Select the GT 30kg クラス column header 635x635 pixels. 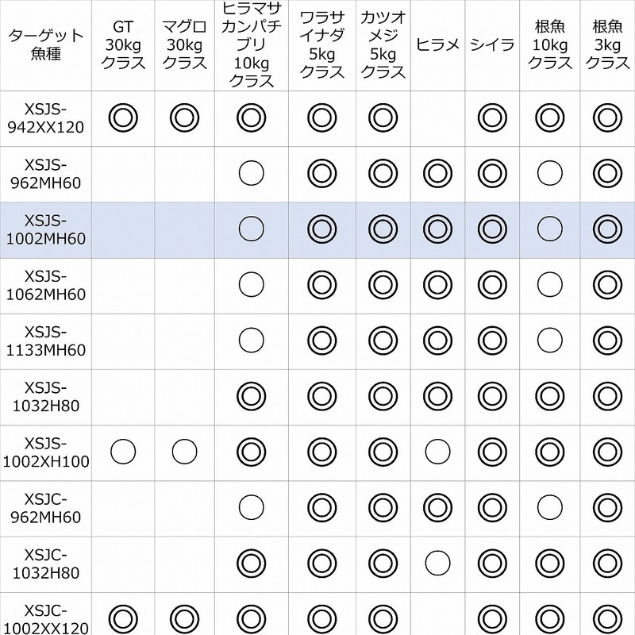point(123,45)
